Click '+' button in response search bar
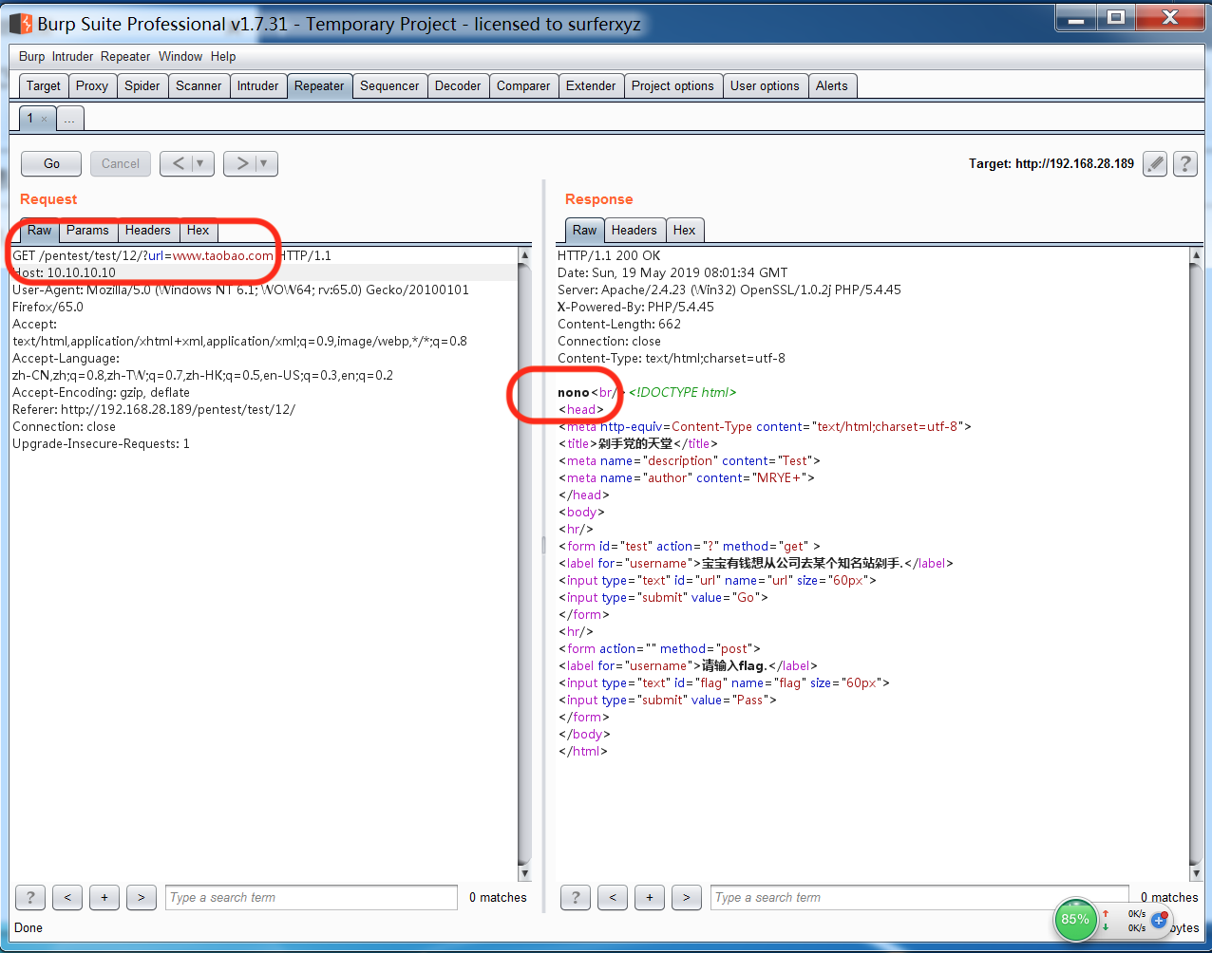The image size is (1212, 953). pos(650,897)
